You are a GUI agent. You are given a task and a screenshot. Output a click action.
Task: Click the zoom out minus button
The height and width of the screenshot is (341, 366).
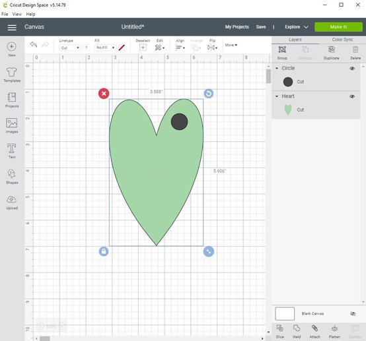[40, 326]
